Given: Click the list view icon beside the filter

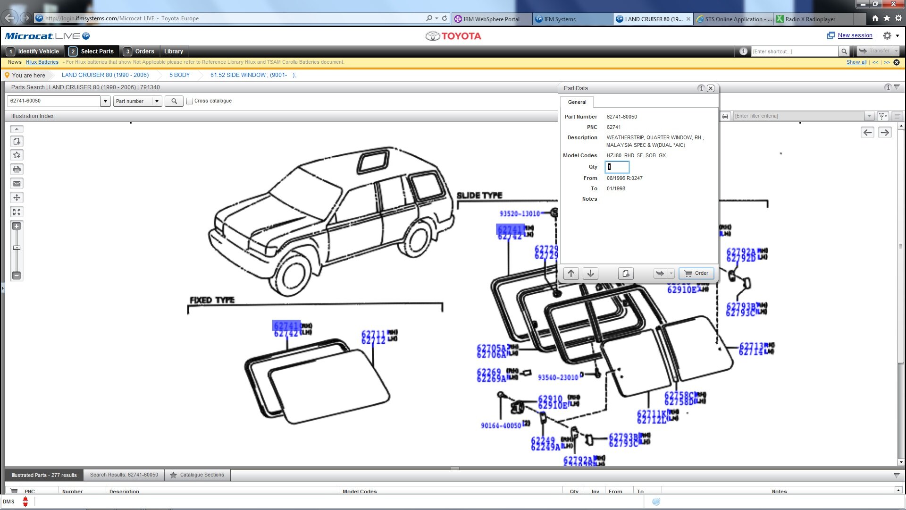Looking at the screenshot, I should [898, 116].
